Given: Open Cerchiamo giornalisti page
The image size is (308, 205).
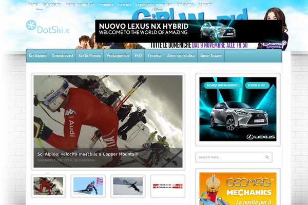Looking at the screenshot, I should pyautogui.click(x=154, y=4).
